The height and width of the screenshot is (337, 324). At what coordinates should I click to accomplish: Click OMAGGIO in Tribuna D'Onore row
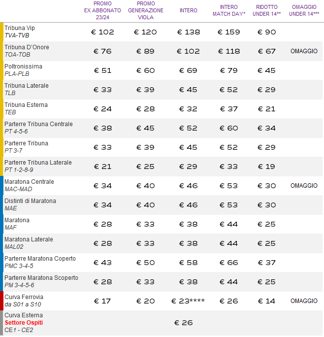point(304,51)
